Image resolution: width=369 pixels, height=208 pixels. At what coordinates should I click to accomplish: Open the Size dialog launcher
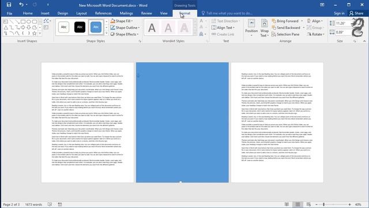[x=355, y=41]
